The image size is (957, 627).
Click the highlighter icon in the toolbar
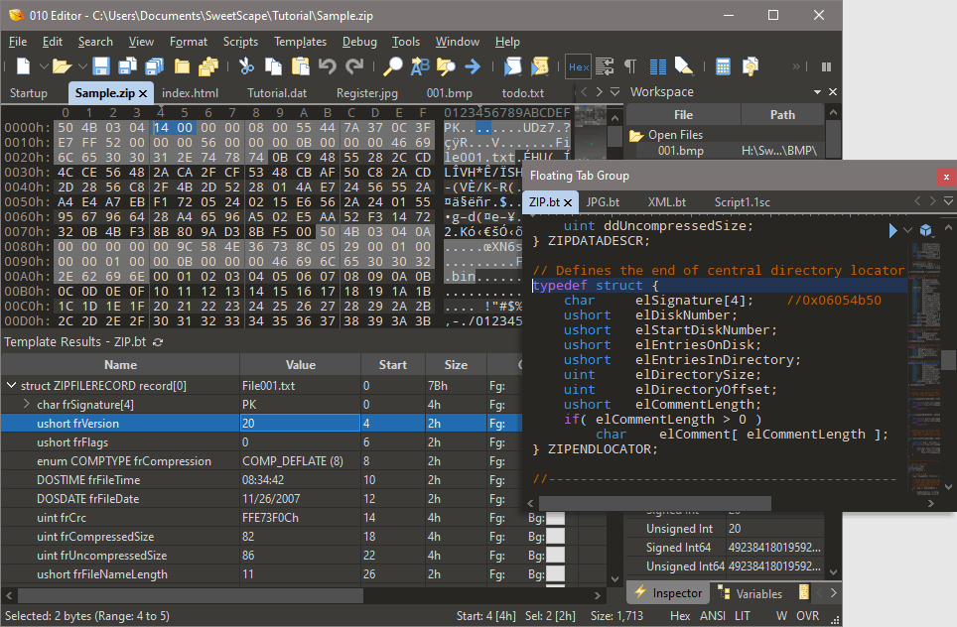pos(684,65)
